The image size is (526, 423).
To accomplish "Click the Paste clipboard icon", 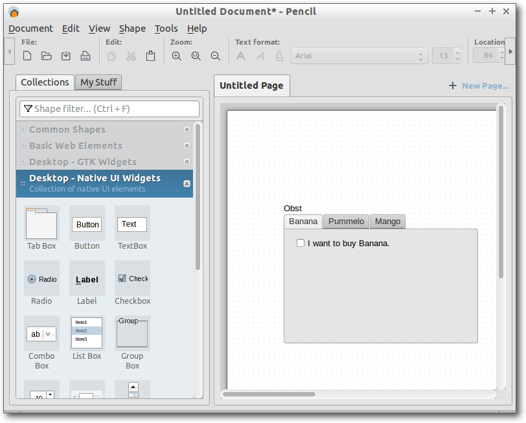I will point(150,56).
